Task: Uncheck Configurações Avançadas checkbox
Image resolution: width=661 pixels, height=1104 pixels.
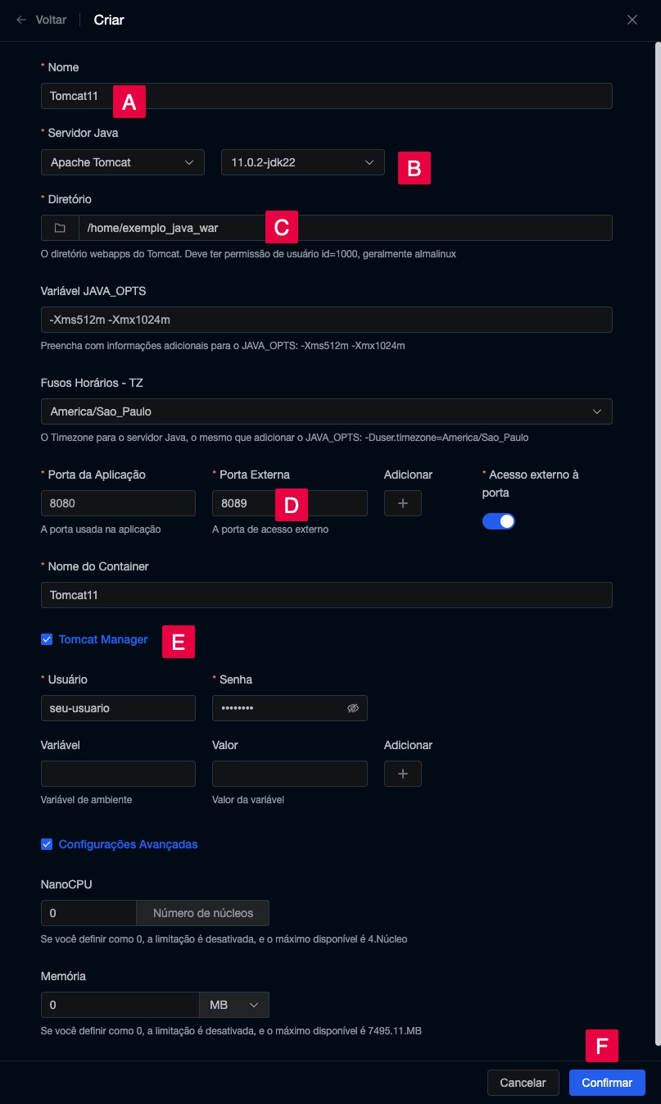Action: (x=47, y=844)
